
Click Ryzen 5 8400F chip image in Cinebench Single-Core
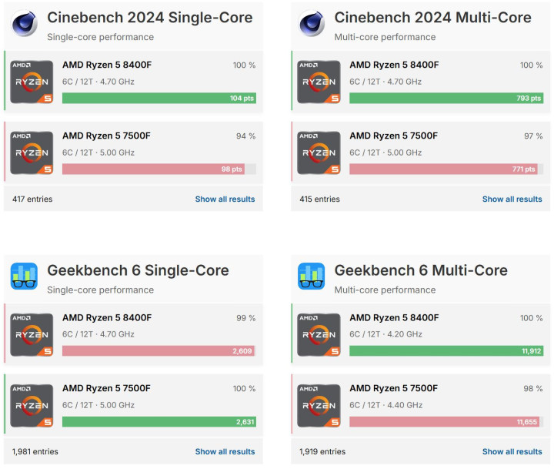(32, 82)
